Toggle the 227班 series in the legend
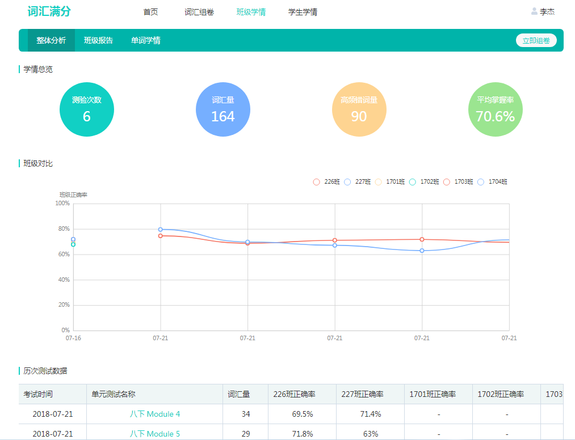Viewport: 575px width, 440px height. (357, 181)
